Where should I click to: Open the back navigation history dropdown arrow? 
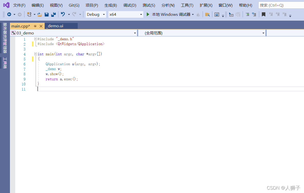point(14,15)
